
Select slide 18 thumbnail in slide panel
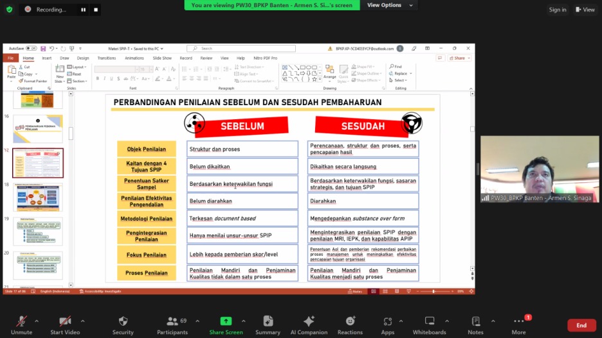click(x=38, y=198)
